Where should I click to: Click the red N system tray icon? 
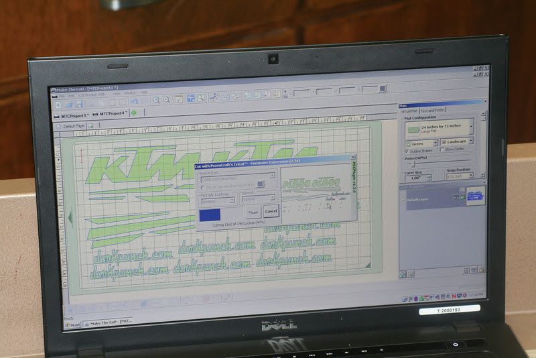click(x=454, y=296)
